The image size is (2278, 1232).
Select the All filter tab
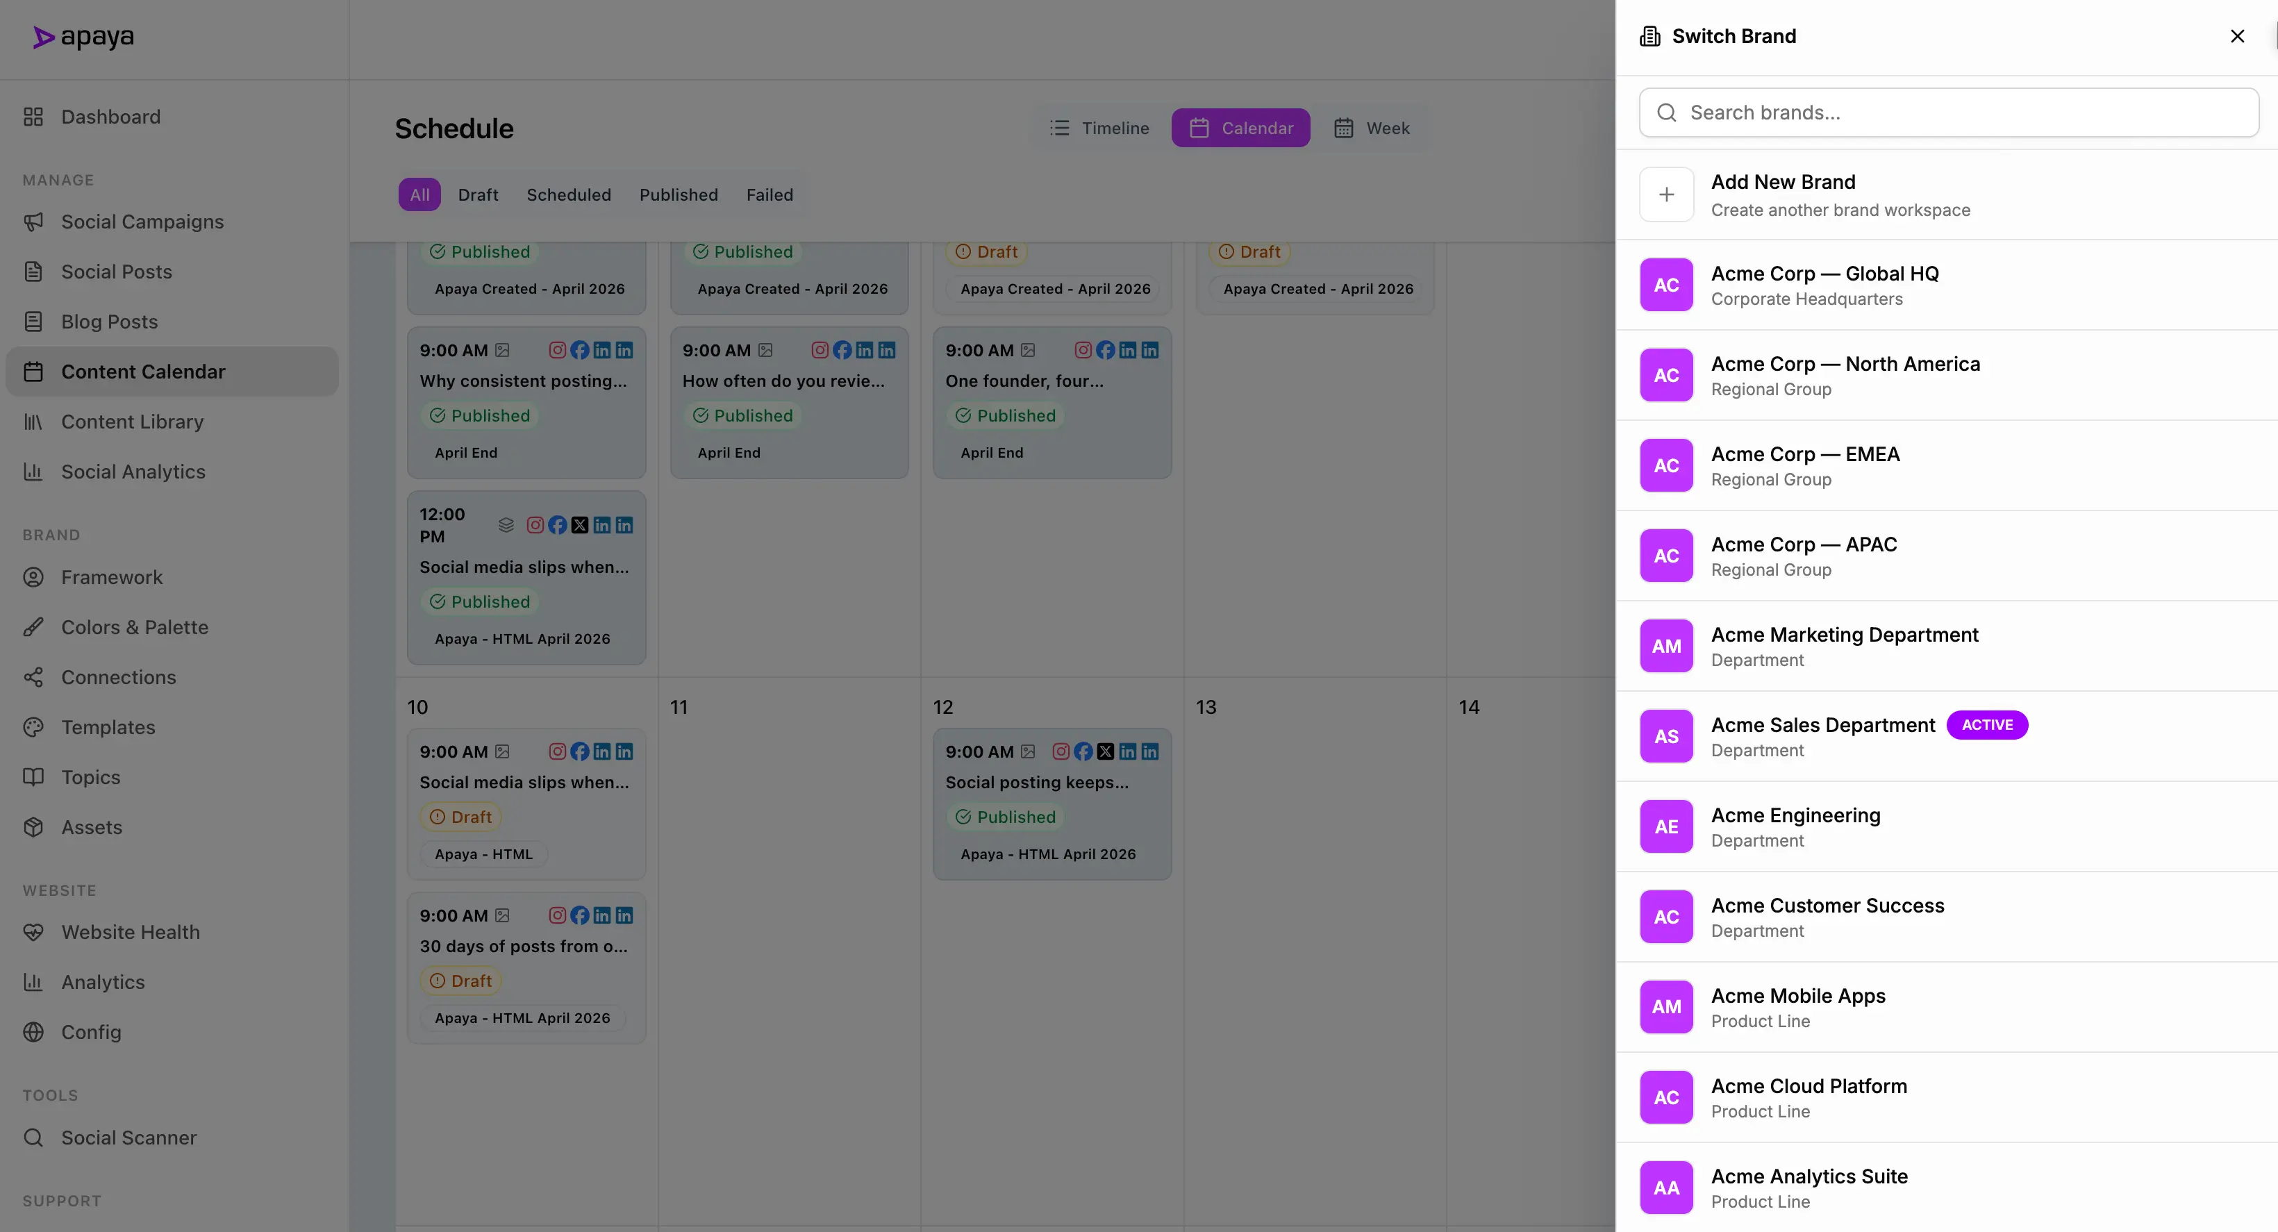pyautogui.click(x=419, y=194)
